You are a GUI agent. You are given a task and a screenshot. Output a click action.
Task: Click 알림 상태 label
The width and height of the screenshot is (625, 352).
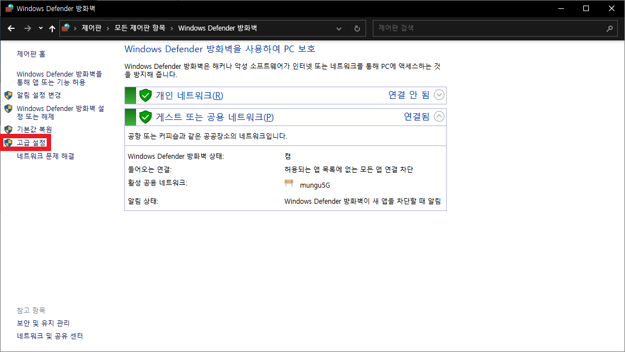143,201
